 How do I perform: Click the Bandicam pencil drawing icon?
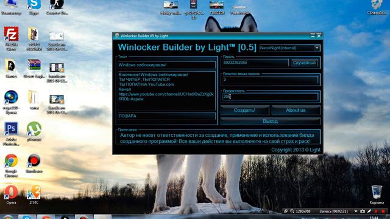369,211
